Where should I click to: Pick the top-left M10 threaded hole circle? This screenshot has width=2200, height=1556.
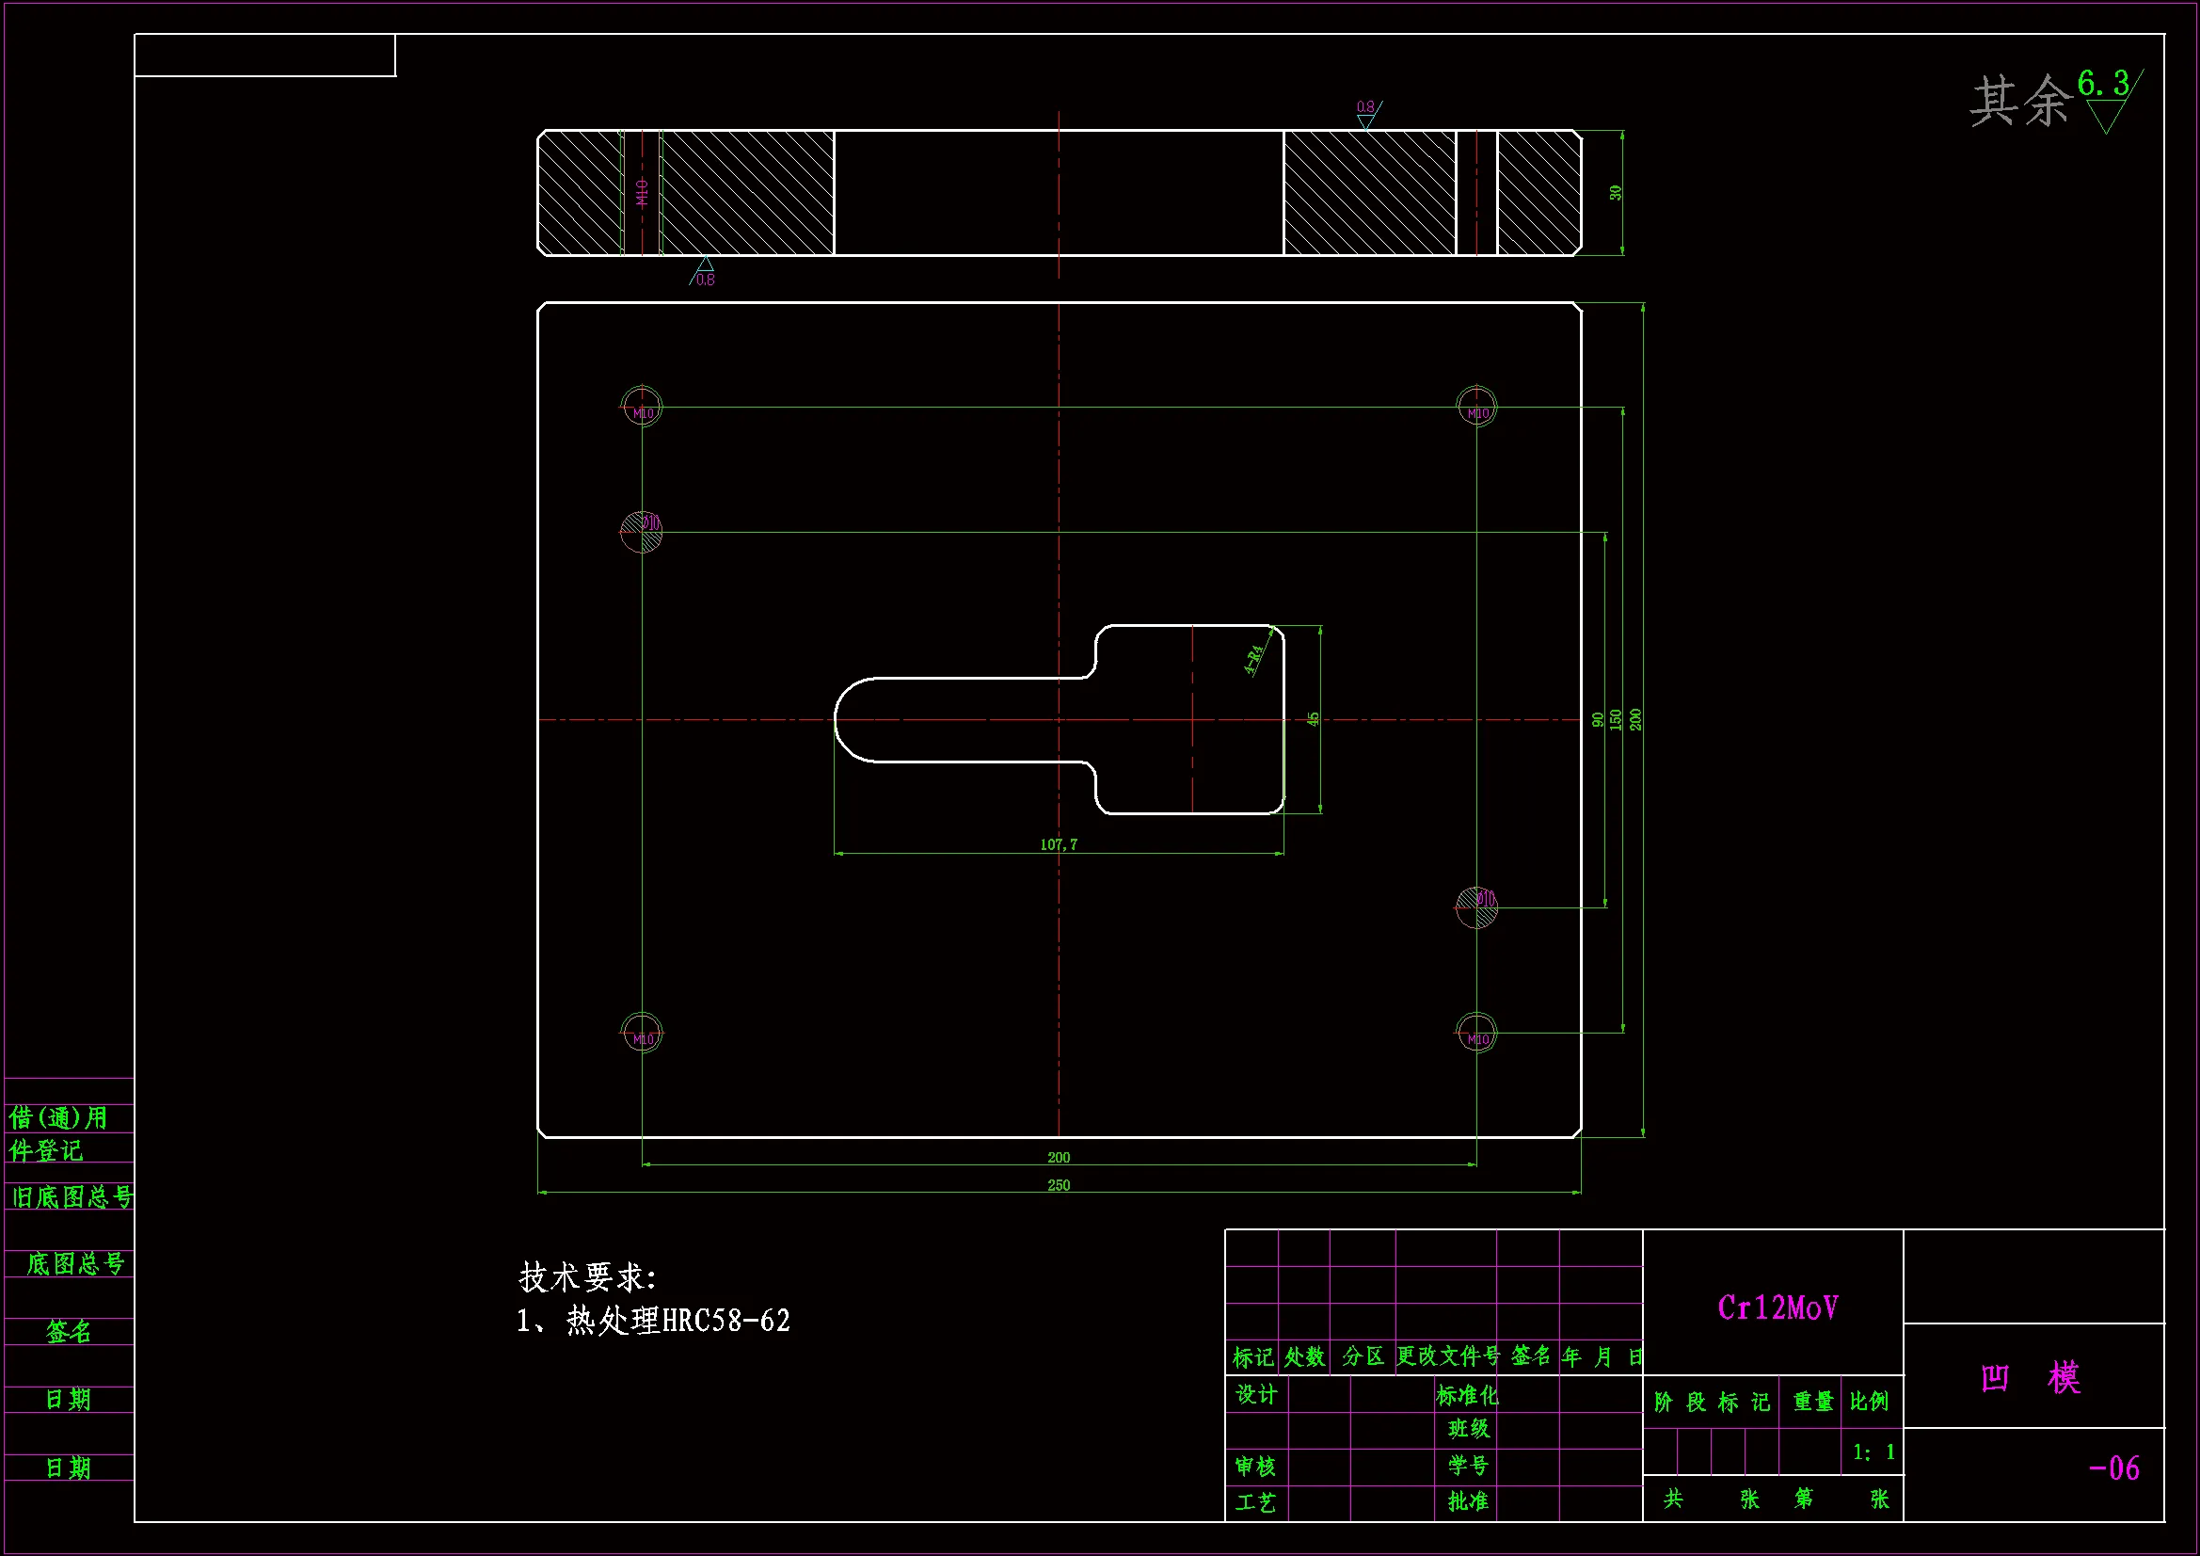pyautogui.click(x=642, y=407)
